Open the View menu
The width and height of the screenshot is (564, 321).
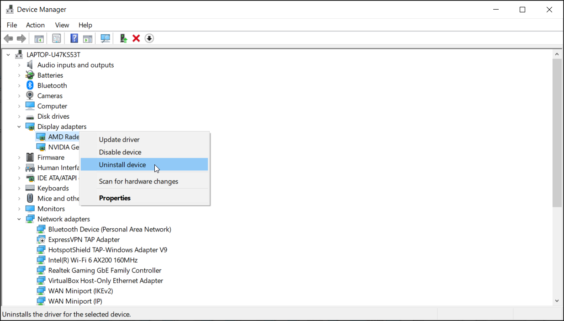click(62, 25)
